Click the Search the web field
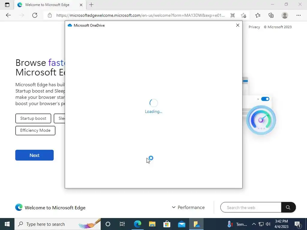 [x=251, y=207]
